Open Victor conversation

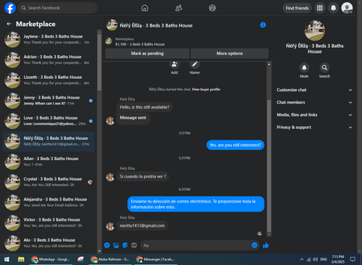[x=49, y=223]
